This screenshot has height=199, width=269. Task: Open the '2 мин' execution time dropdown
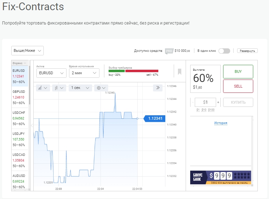[x=84, y=73]
